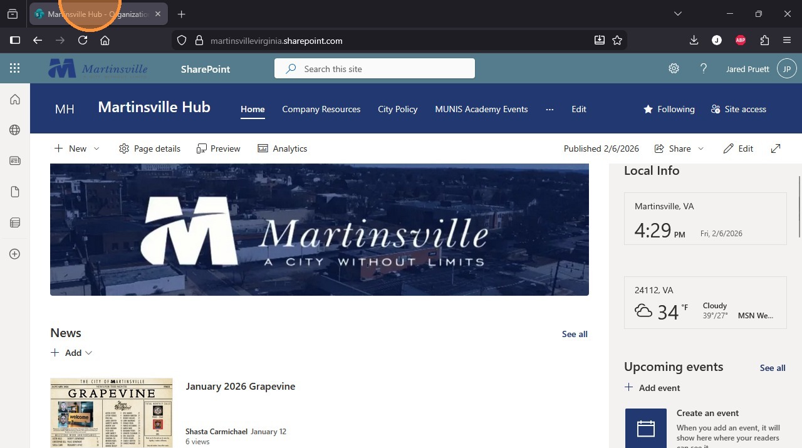Toggle Following star for this site
Viewport: 802px width, 448px height.
point(669,109)
